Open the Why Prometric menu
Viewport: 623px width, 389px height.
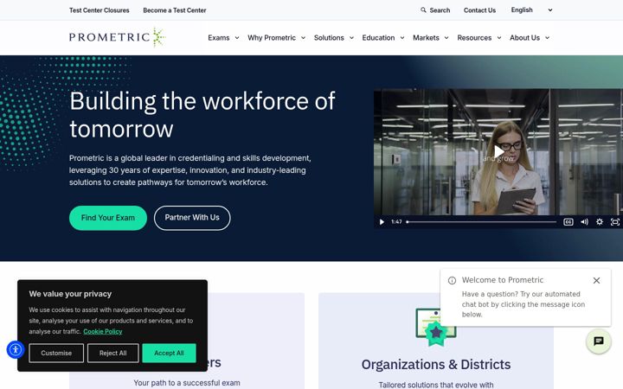272,38
